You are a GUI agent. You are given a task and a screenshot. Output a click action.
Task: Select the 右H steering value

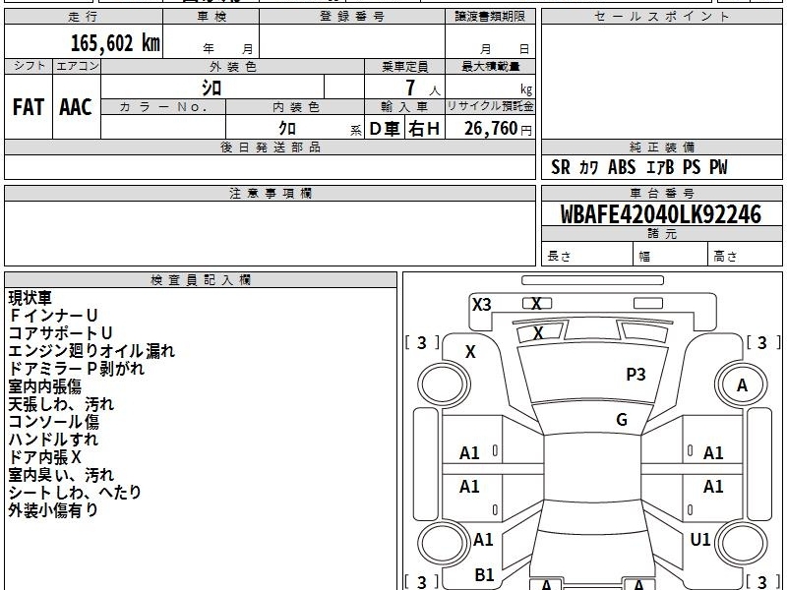point(424,129)
